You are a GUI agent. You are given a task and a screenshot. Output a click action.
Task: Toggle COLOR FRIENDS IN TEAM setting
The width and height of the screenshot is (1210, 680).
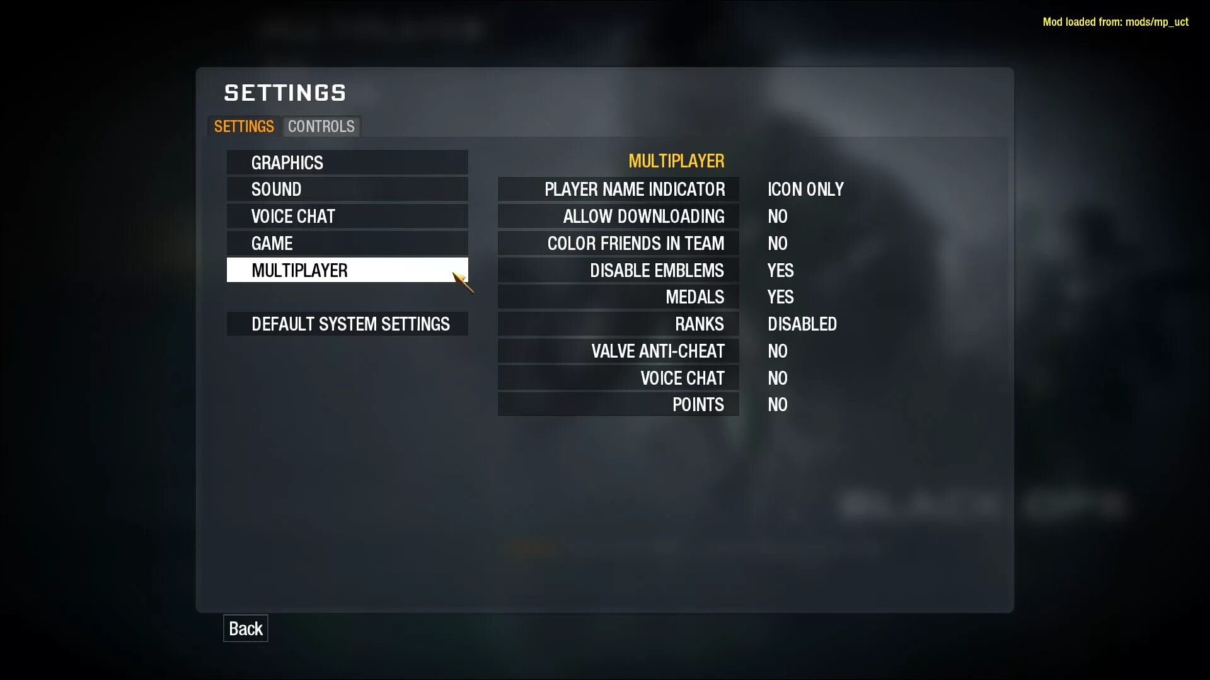[776, 243]
